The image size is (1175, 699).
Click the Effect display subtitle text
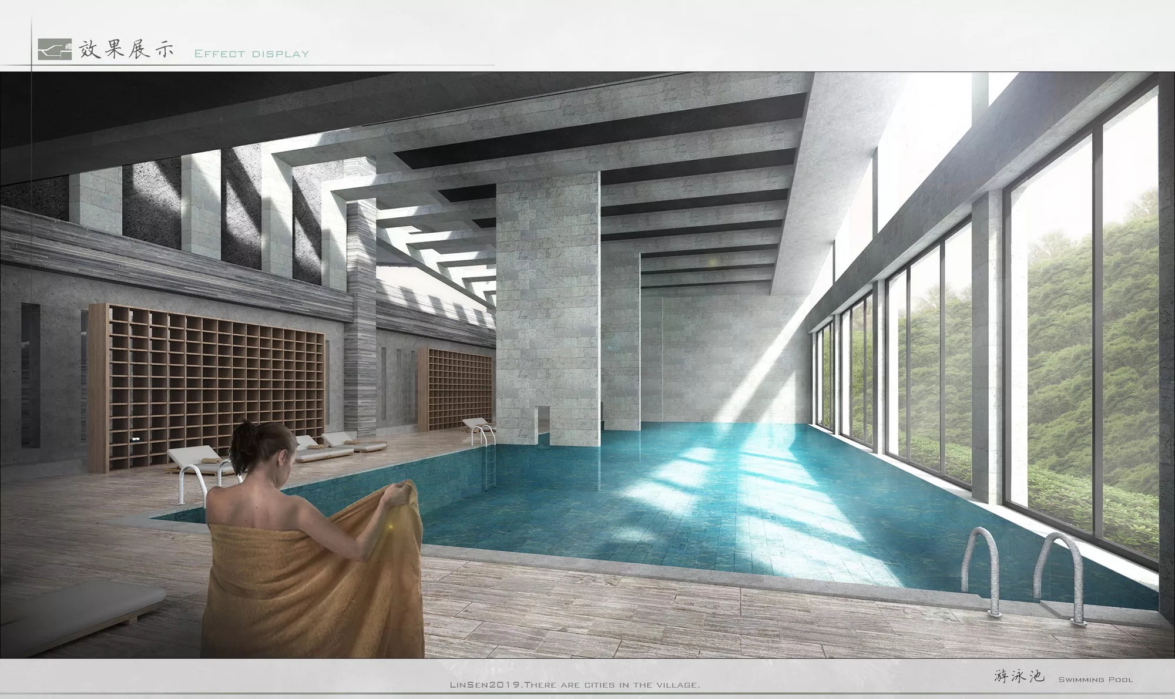pos(251,54)
